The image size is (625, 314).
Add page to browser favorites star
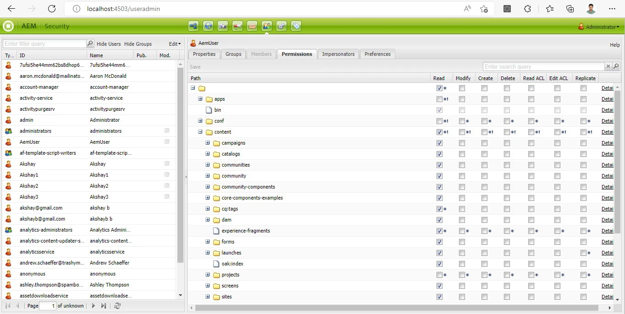click(484, 9)
